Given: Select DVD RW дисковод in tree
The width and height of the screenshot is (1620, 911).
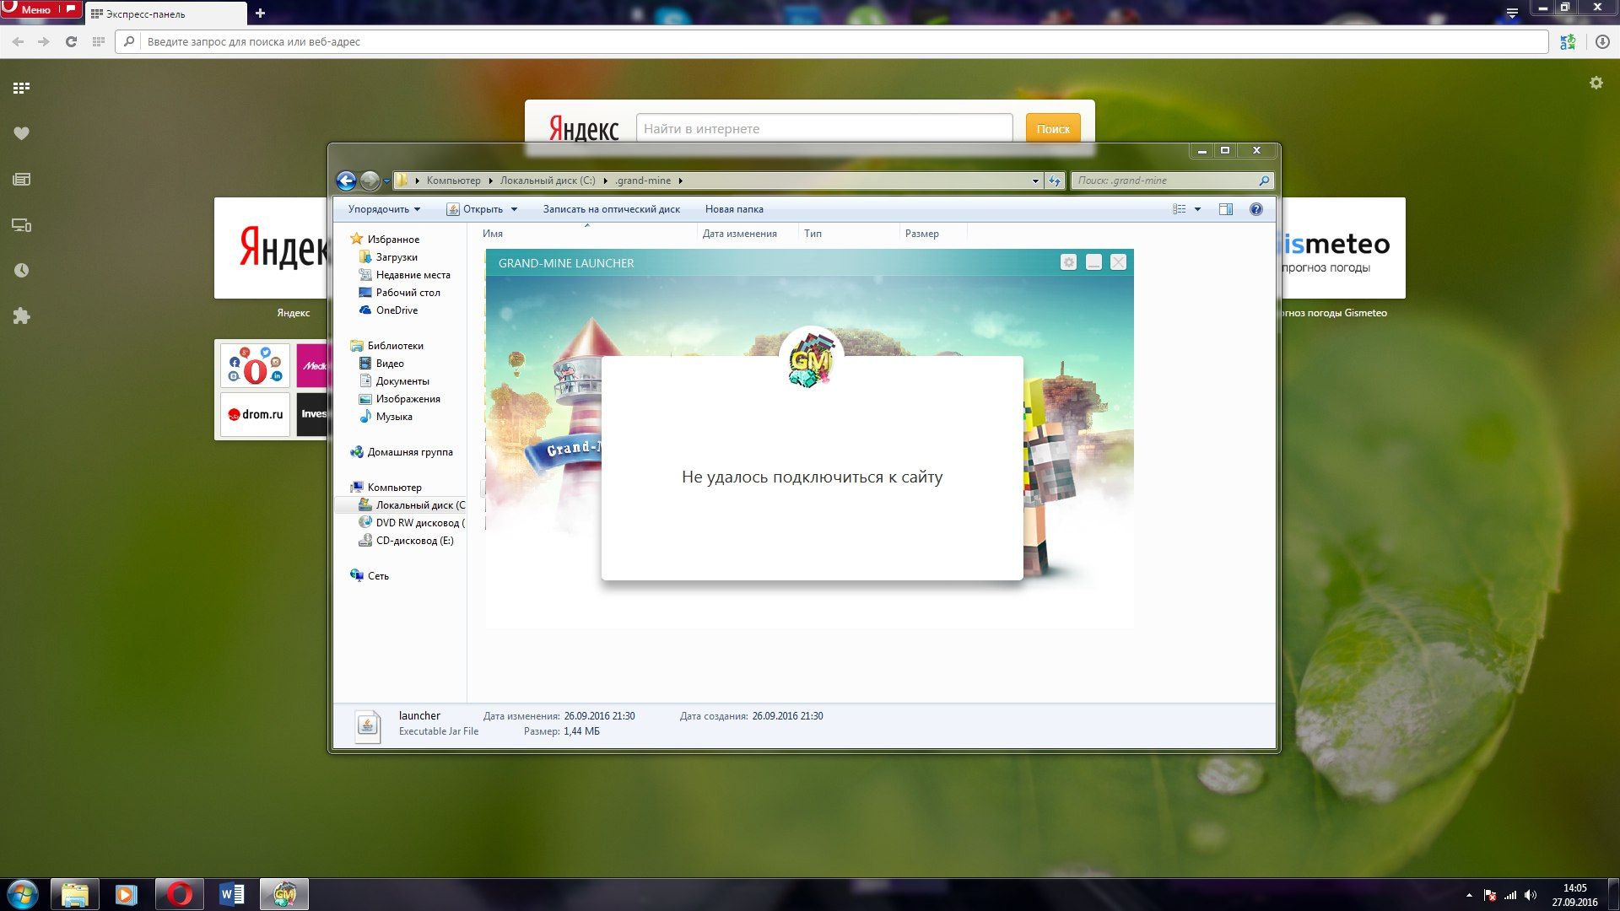Looking at the screenshot, I should tap(412, 523).
